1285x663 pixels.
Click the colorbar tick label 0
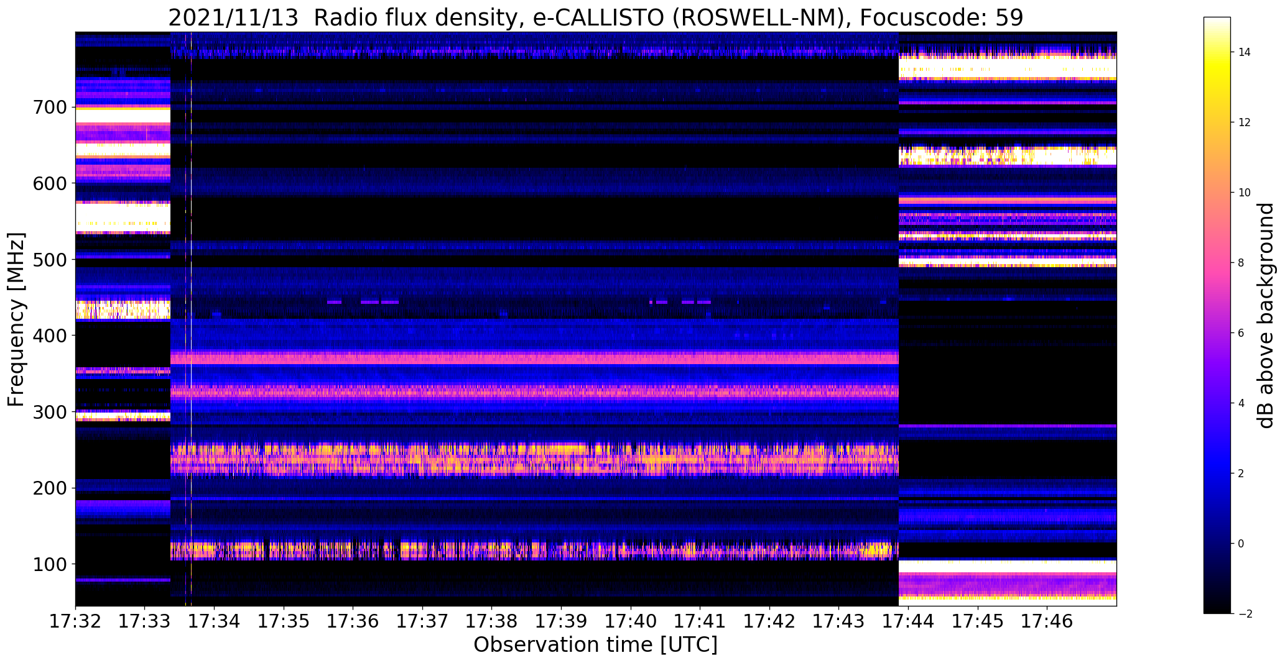[x=1241, y=544]
